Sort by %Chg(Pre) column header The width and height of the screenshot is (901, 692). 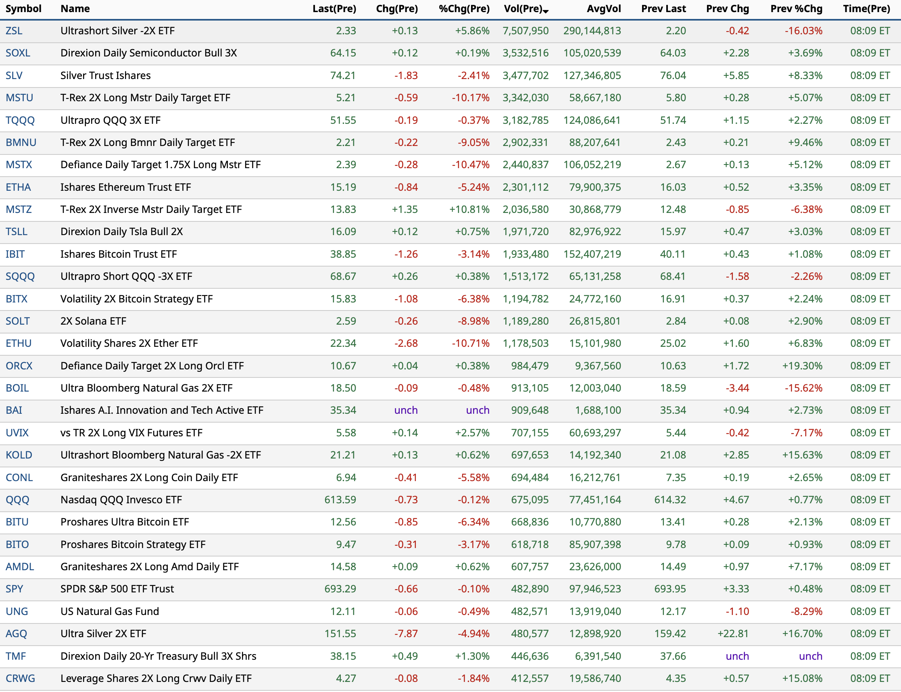point(464,8)
